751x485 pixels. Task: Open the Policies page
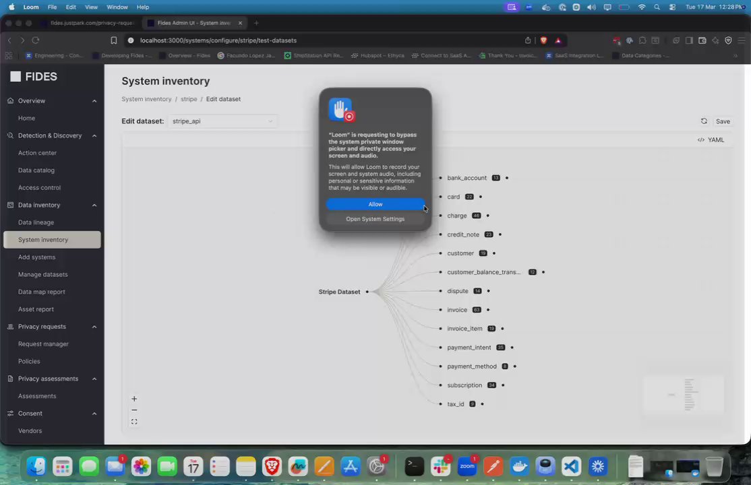[x=29, y=362]
